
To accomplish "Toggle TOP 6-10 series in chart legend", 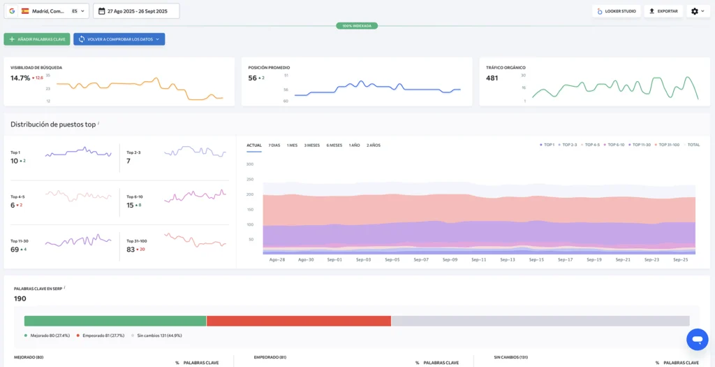I will pos(614,145).
